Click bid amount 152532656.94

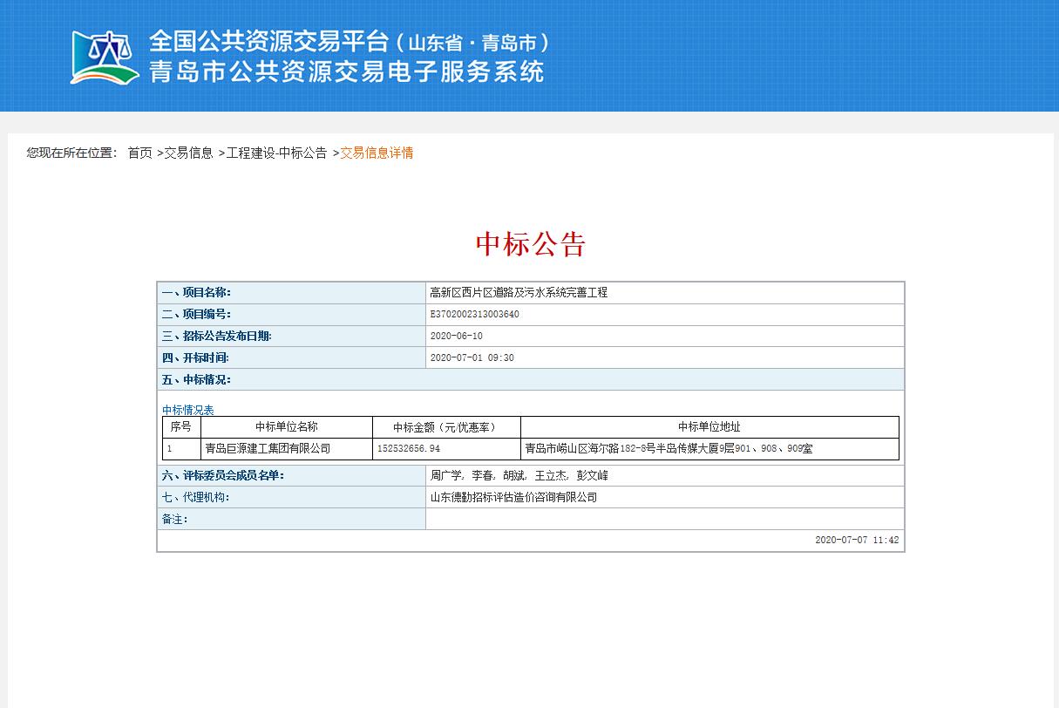coord(409,449)
